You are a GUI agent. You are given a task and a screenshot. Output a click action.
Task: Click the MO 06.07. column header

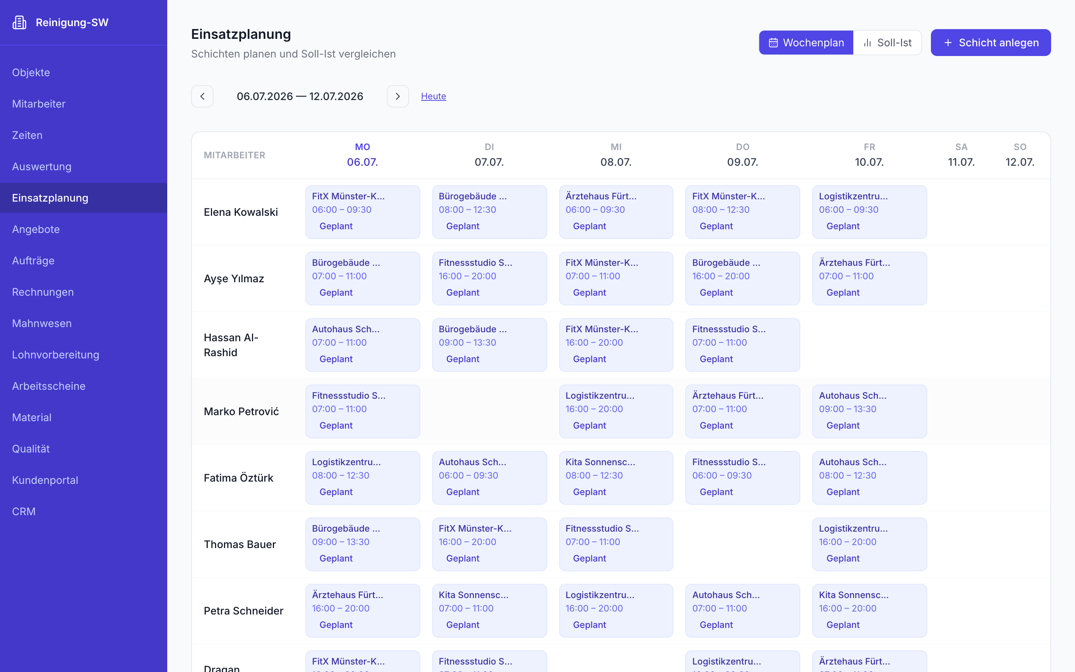(362, 155)
